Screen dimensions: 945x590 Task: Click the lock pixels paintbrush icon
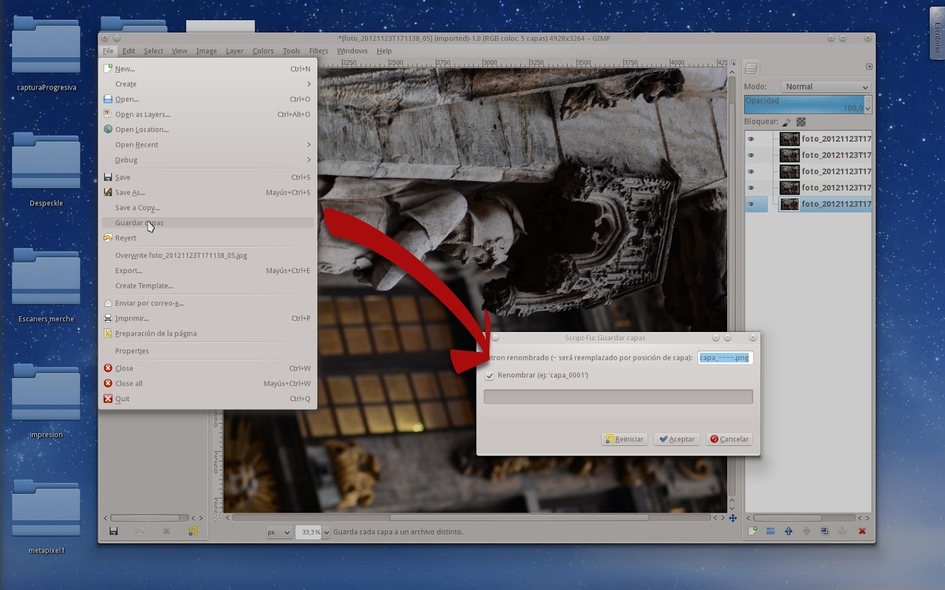point(787,122)
